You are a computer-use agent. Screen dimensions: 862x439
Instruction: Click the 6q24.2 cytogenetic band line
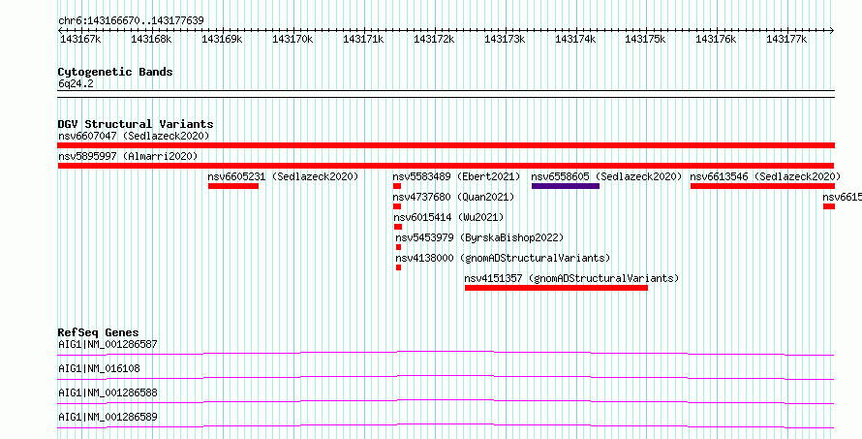pyautogui.click(x=446, y=94)
